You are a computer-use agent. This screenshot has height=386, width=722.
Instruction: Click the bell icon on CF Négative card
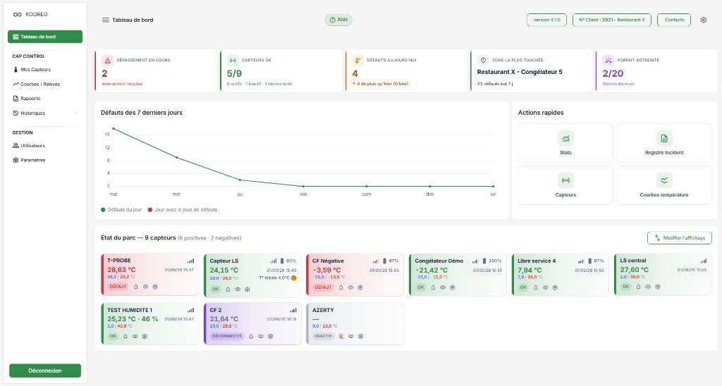(341, 287)
